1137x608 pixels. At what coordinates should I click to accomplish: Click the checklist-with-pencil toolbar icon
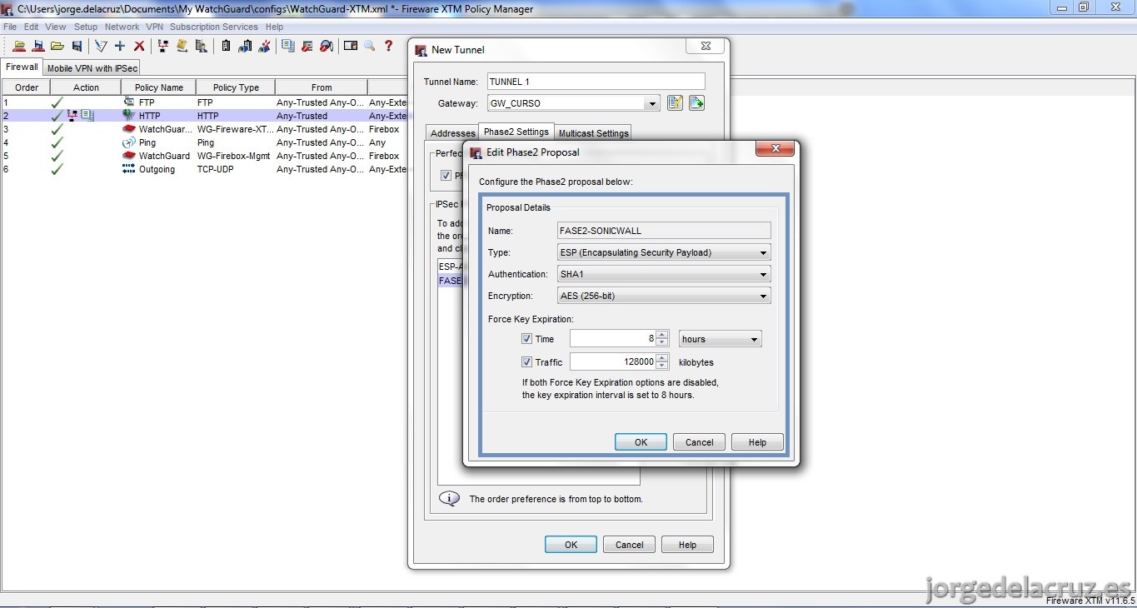tap(101, 46)
